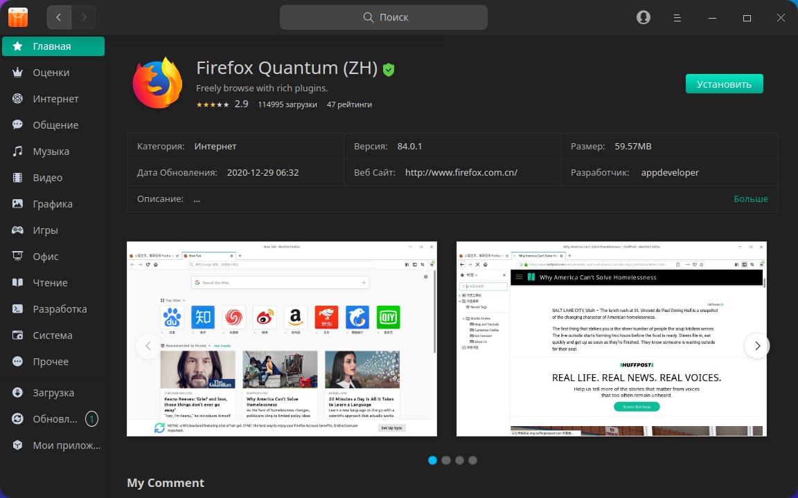Click the My Comment heading
The width and height of the screenshot is (798, 498).
[166, 483]
